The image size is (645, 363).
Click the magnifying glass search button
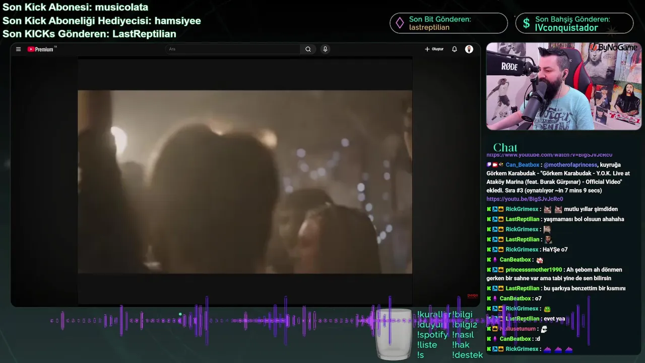pos(308,49)
